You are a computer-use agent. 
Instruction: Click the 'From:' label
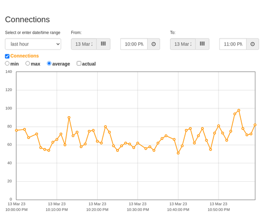76,33
